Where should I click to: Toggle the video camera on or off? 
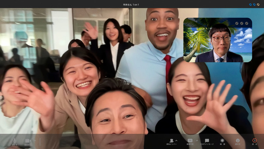[28, 141]
